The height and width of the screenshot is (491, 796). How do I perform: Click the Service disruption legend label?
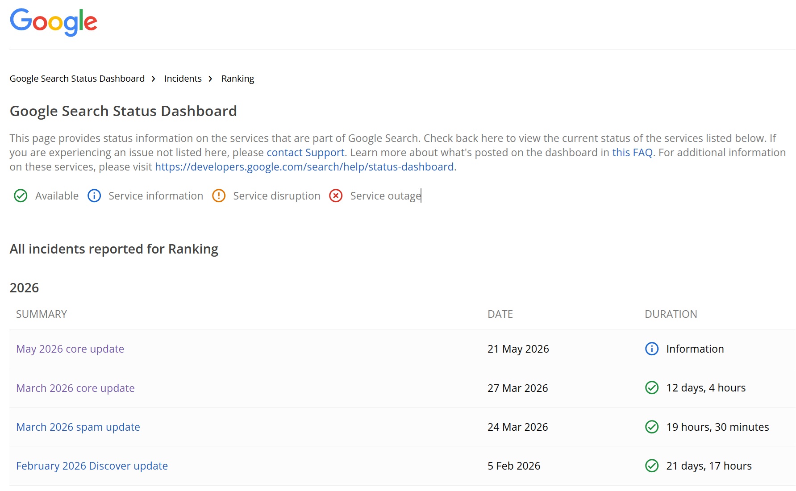click(277, 196)
